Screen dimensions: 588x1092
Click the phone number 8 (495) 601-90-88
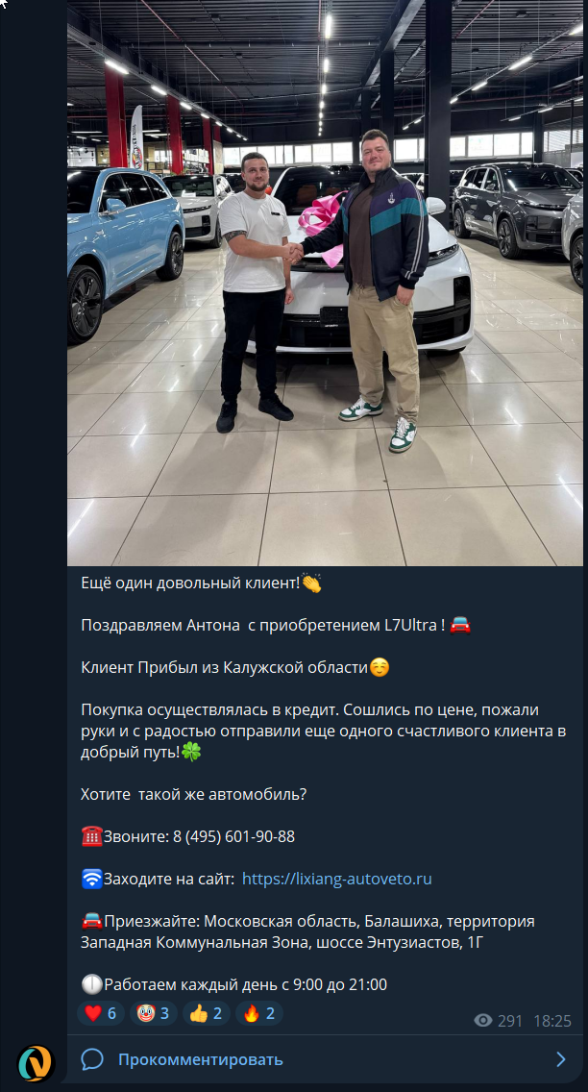[x=233, y=836]
